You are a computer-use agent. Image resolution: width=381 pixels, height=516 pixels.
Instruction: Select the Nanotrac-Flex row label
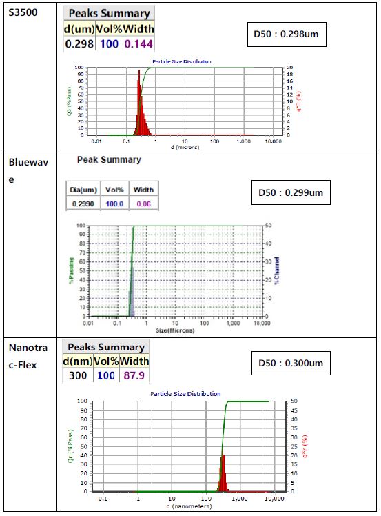point(28,356)
